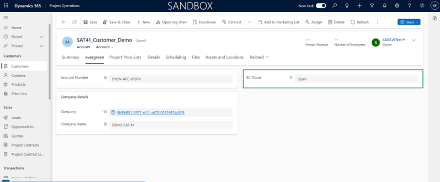Open Customers in the sidebar
The image size is (440, 182).
[x=24, y=66]
